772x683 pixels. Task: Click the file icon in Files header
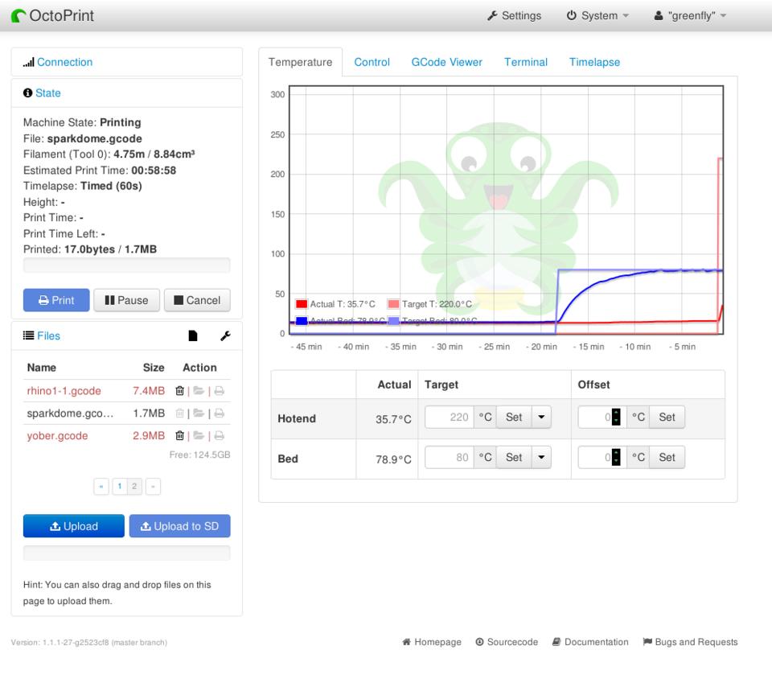(193, 336)
